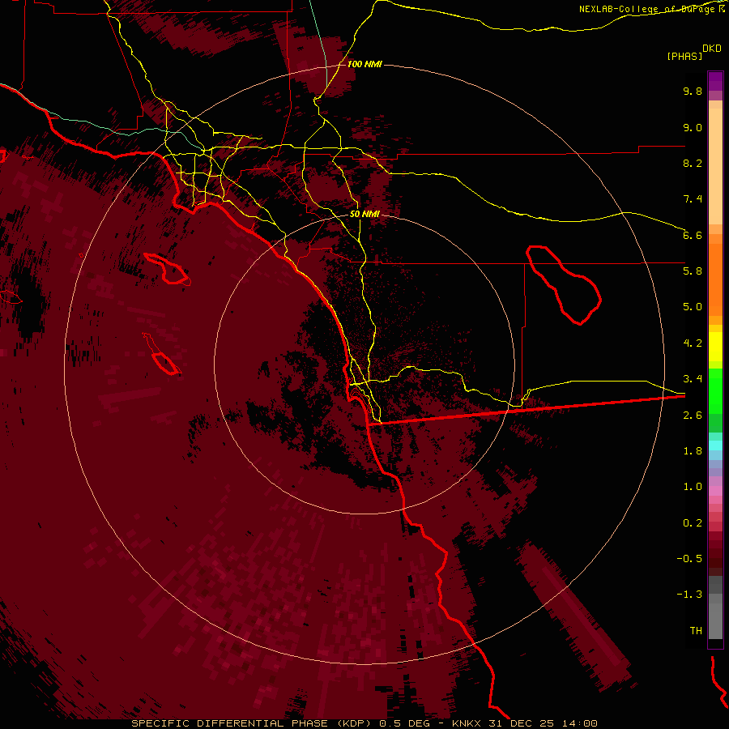Click the DKD label above the color scale
Image resolution: width=729 pixels, height=729 pixels.
coord(712,49)
